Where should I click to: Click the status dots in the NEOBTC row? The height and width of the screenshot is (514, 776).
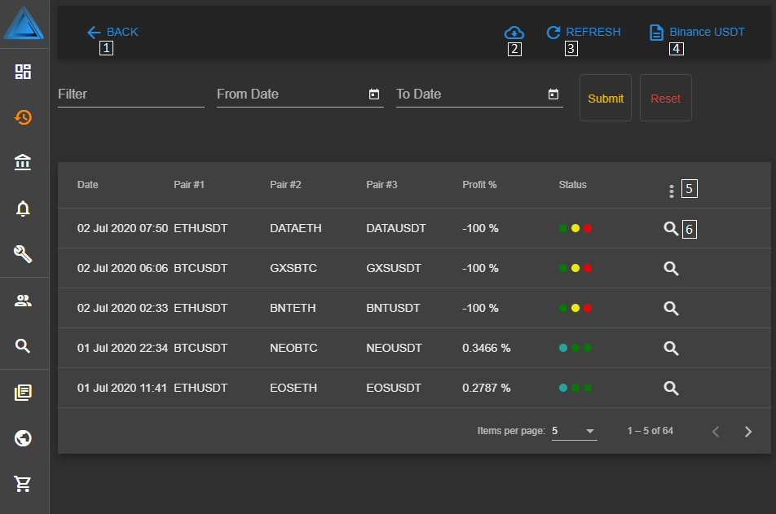pyautogui.click(x=575, y=348)
